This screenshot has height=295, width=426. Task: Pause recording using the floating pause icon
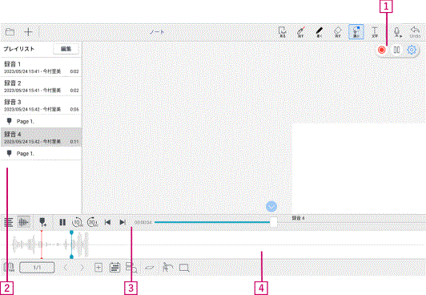(x=396, y=50)
